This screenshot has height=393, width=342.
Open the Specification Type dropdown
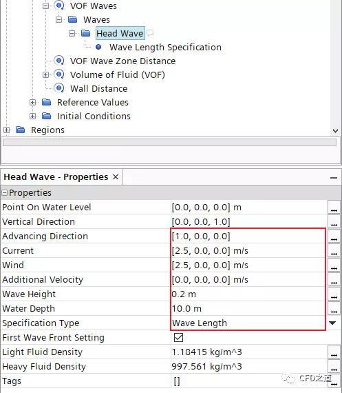[332, 323]
